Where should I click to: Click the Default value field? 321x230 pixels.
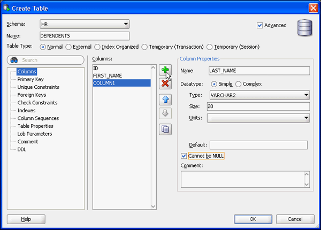click(258, 145)
